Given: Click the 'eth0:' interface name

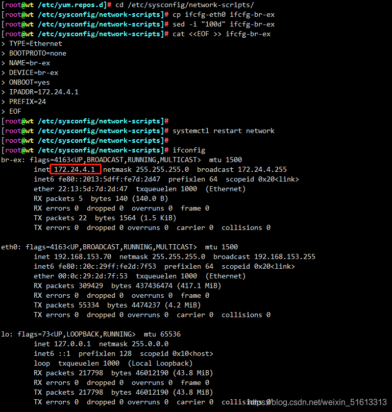Looking at the screenshot, I should [11, 247].
